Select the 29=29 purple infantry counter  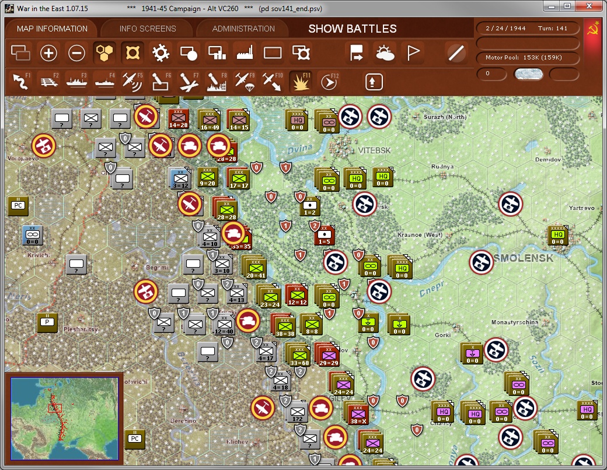click(328, 355)
